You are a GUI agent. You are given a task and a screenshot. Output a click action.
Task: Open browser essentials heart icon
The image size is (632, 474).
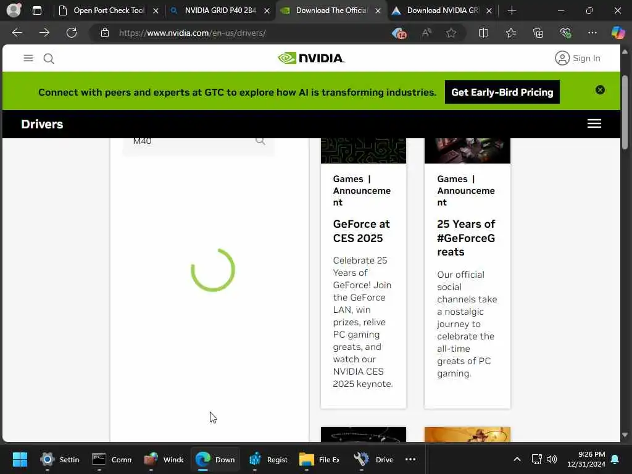pos(565,33)
